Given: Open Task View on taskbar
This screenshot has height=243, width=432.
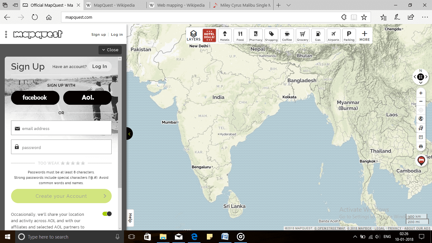Looking at the screenshot, I should tap(132, 237).
